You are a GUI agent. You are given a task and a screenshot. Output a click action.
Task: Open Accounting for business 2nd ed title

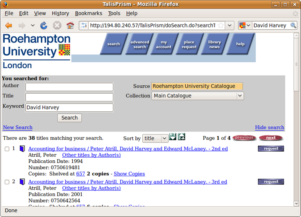tap(128, 149)
